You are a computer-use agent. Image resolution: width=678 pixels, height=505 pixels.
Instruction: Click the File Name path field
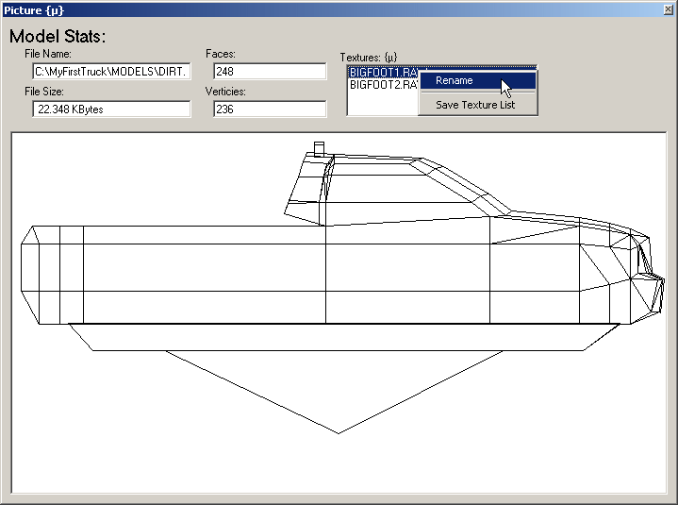point(111,71)
